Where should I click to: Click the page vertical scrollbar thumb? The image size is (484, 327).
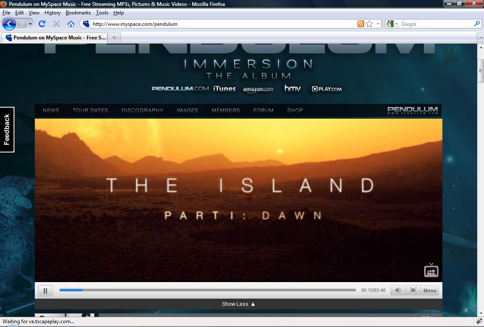coord(481,71)
